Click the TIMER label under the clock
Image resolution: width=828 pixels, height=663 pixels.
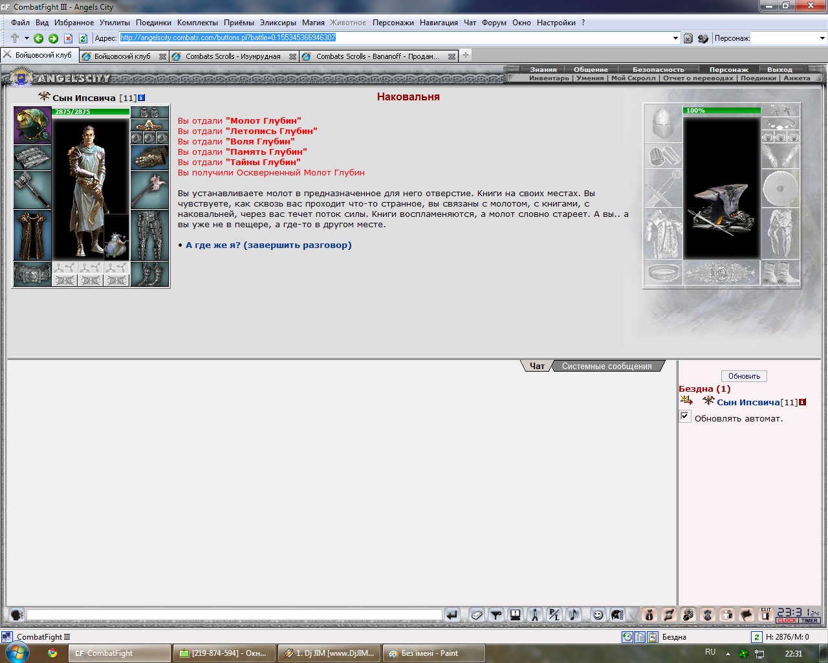pos(810,620)
